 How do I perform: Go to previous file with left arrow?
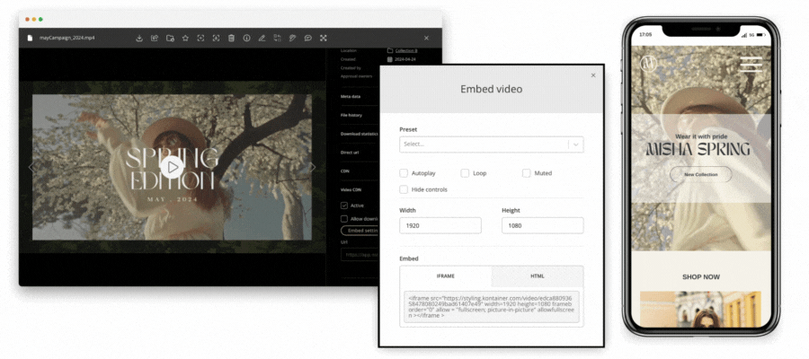[31, 167]
